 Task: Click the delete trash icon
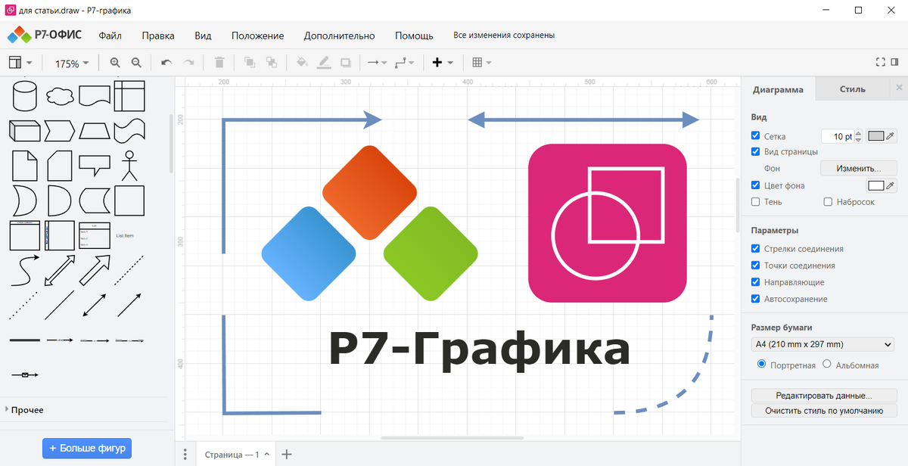tap(219, 63)
